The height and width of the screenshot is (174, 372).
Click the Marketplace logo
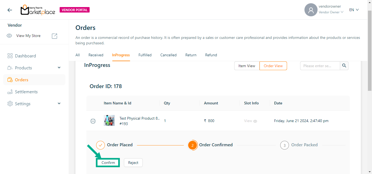(38, 10)
